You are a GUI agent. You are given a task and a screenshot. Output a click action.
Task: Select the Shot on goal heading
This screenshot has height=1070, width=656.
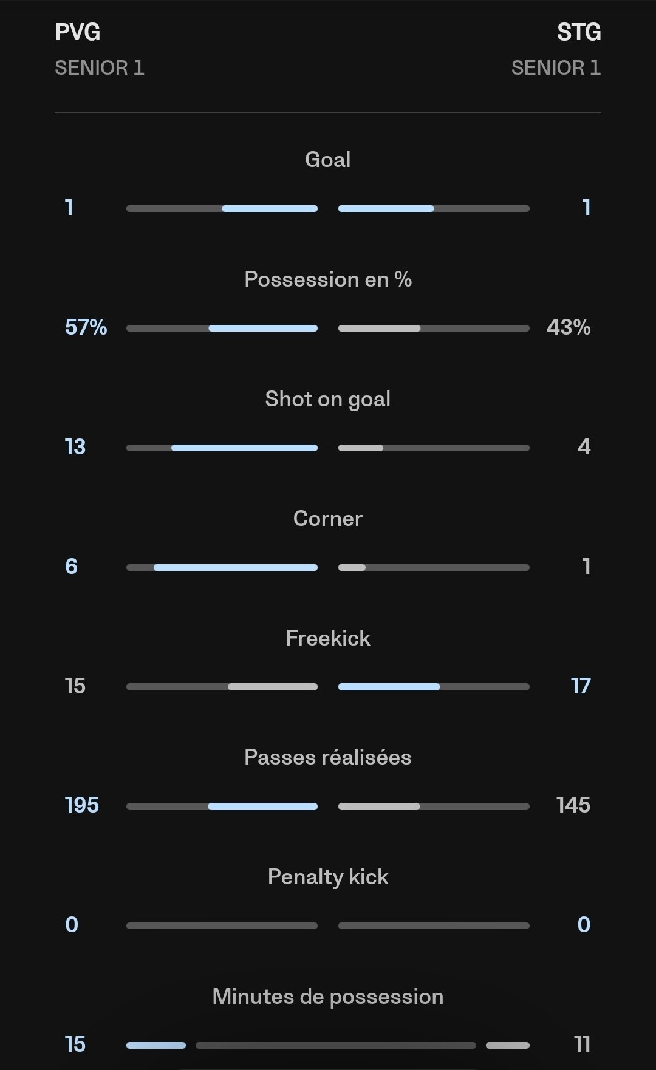point(328,399)
